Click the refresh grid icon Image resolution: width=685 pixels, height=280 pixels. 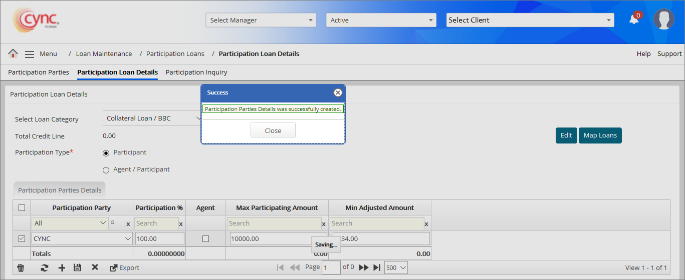tap(45, 268)
